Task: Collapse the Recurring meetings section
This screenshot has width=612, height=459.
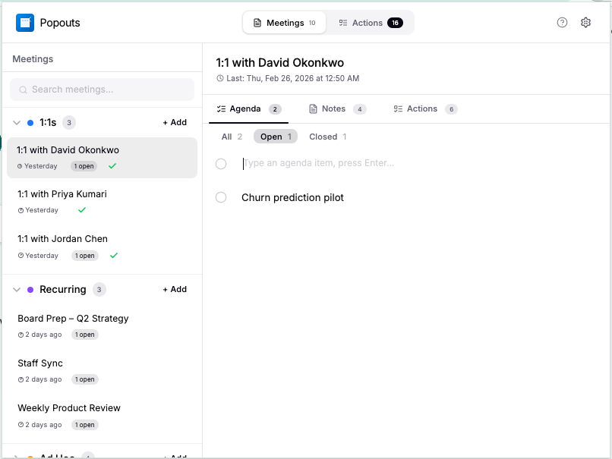Action: coord(16,289)
